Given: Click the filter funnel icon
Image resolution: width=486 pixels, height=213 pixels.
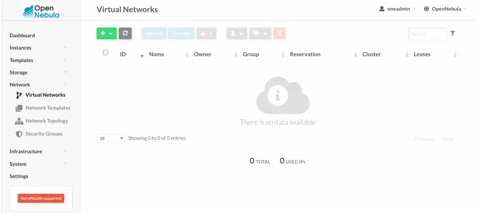Looking at the screenshot, I should pyautogui.click(x=452, y=34).
